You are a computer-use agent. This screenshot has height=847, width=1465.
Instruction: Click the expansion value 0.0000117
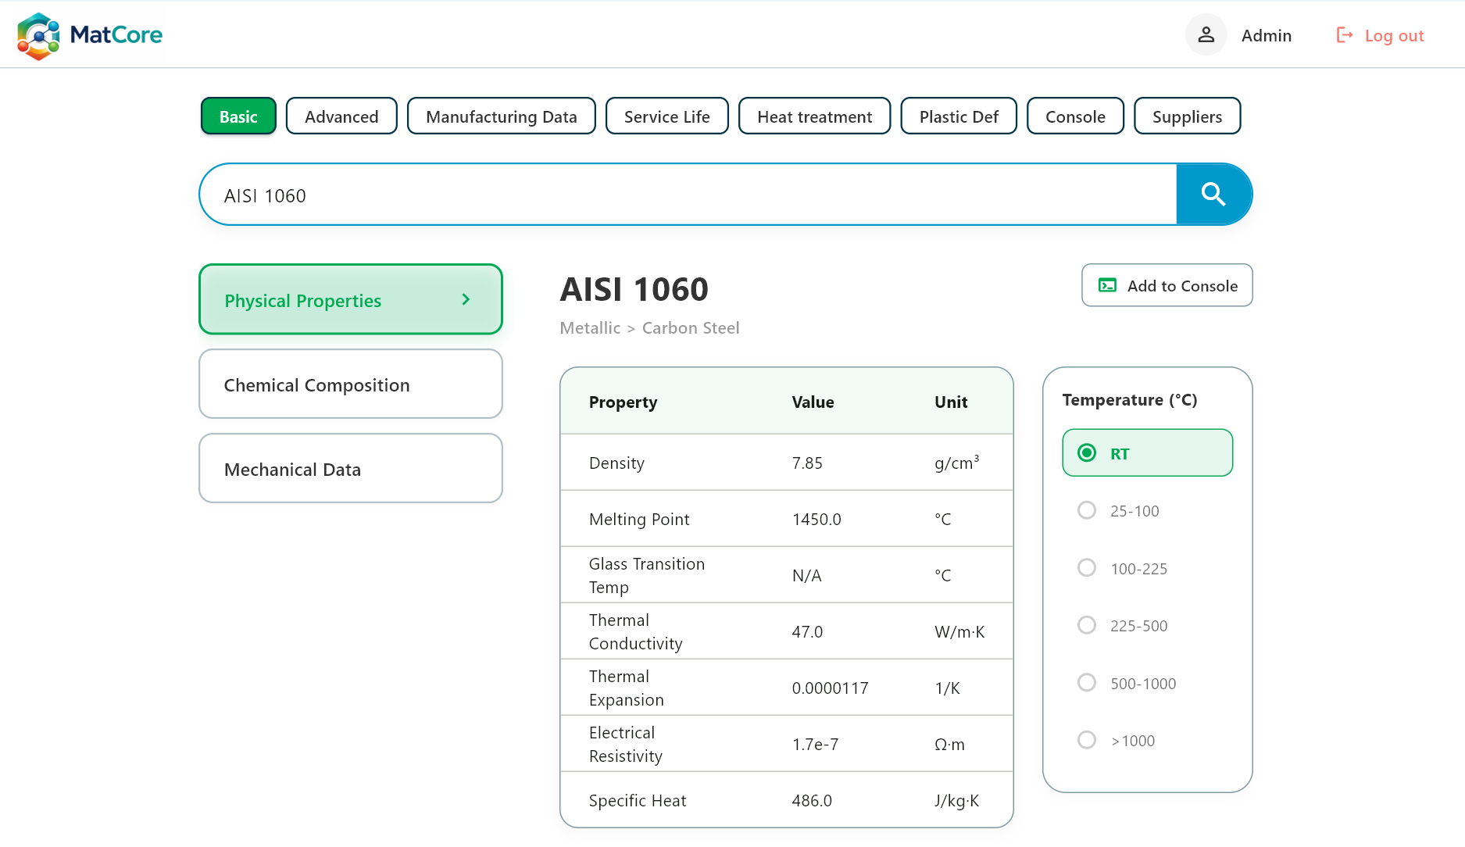(x=830, y=688)
